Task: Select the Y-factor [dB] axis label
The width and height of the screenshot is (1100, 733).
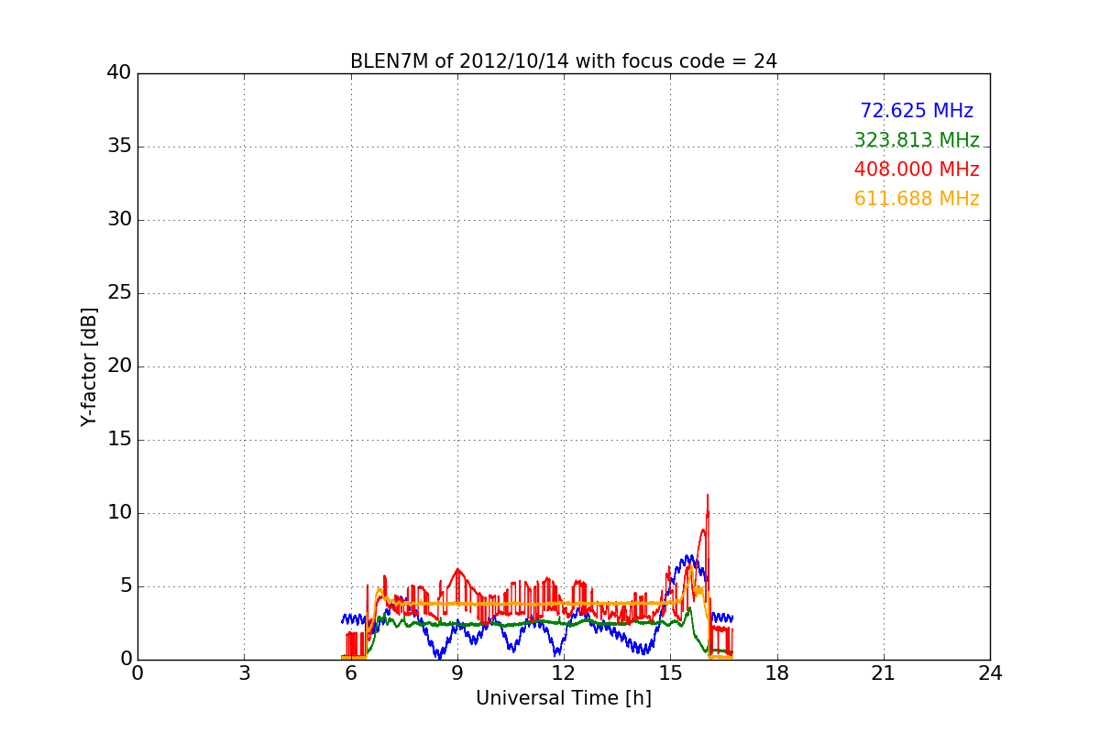Action: (88, 366)
